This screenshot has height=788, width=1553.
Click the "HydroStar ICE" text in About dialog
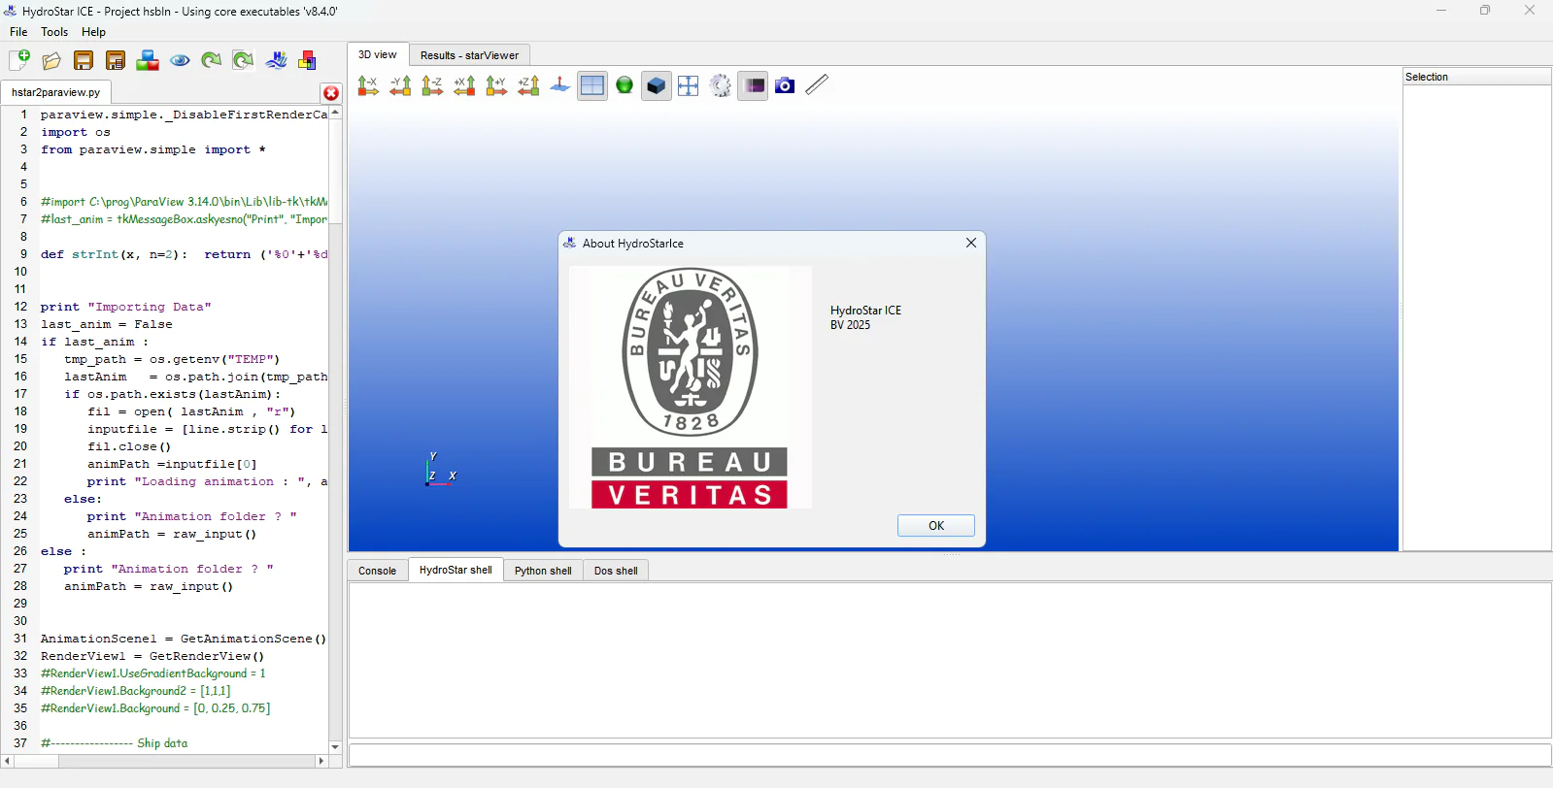coord(865,311)
